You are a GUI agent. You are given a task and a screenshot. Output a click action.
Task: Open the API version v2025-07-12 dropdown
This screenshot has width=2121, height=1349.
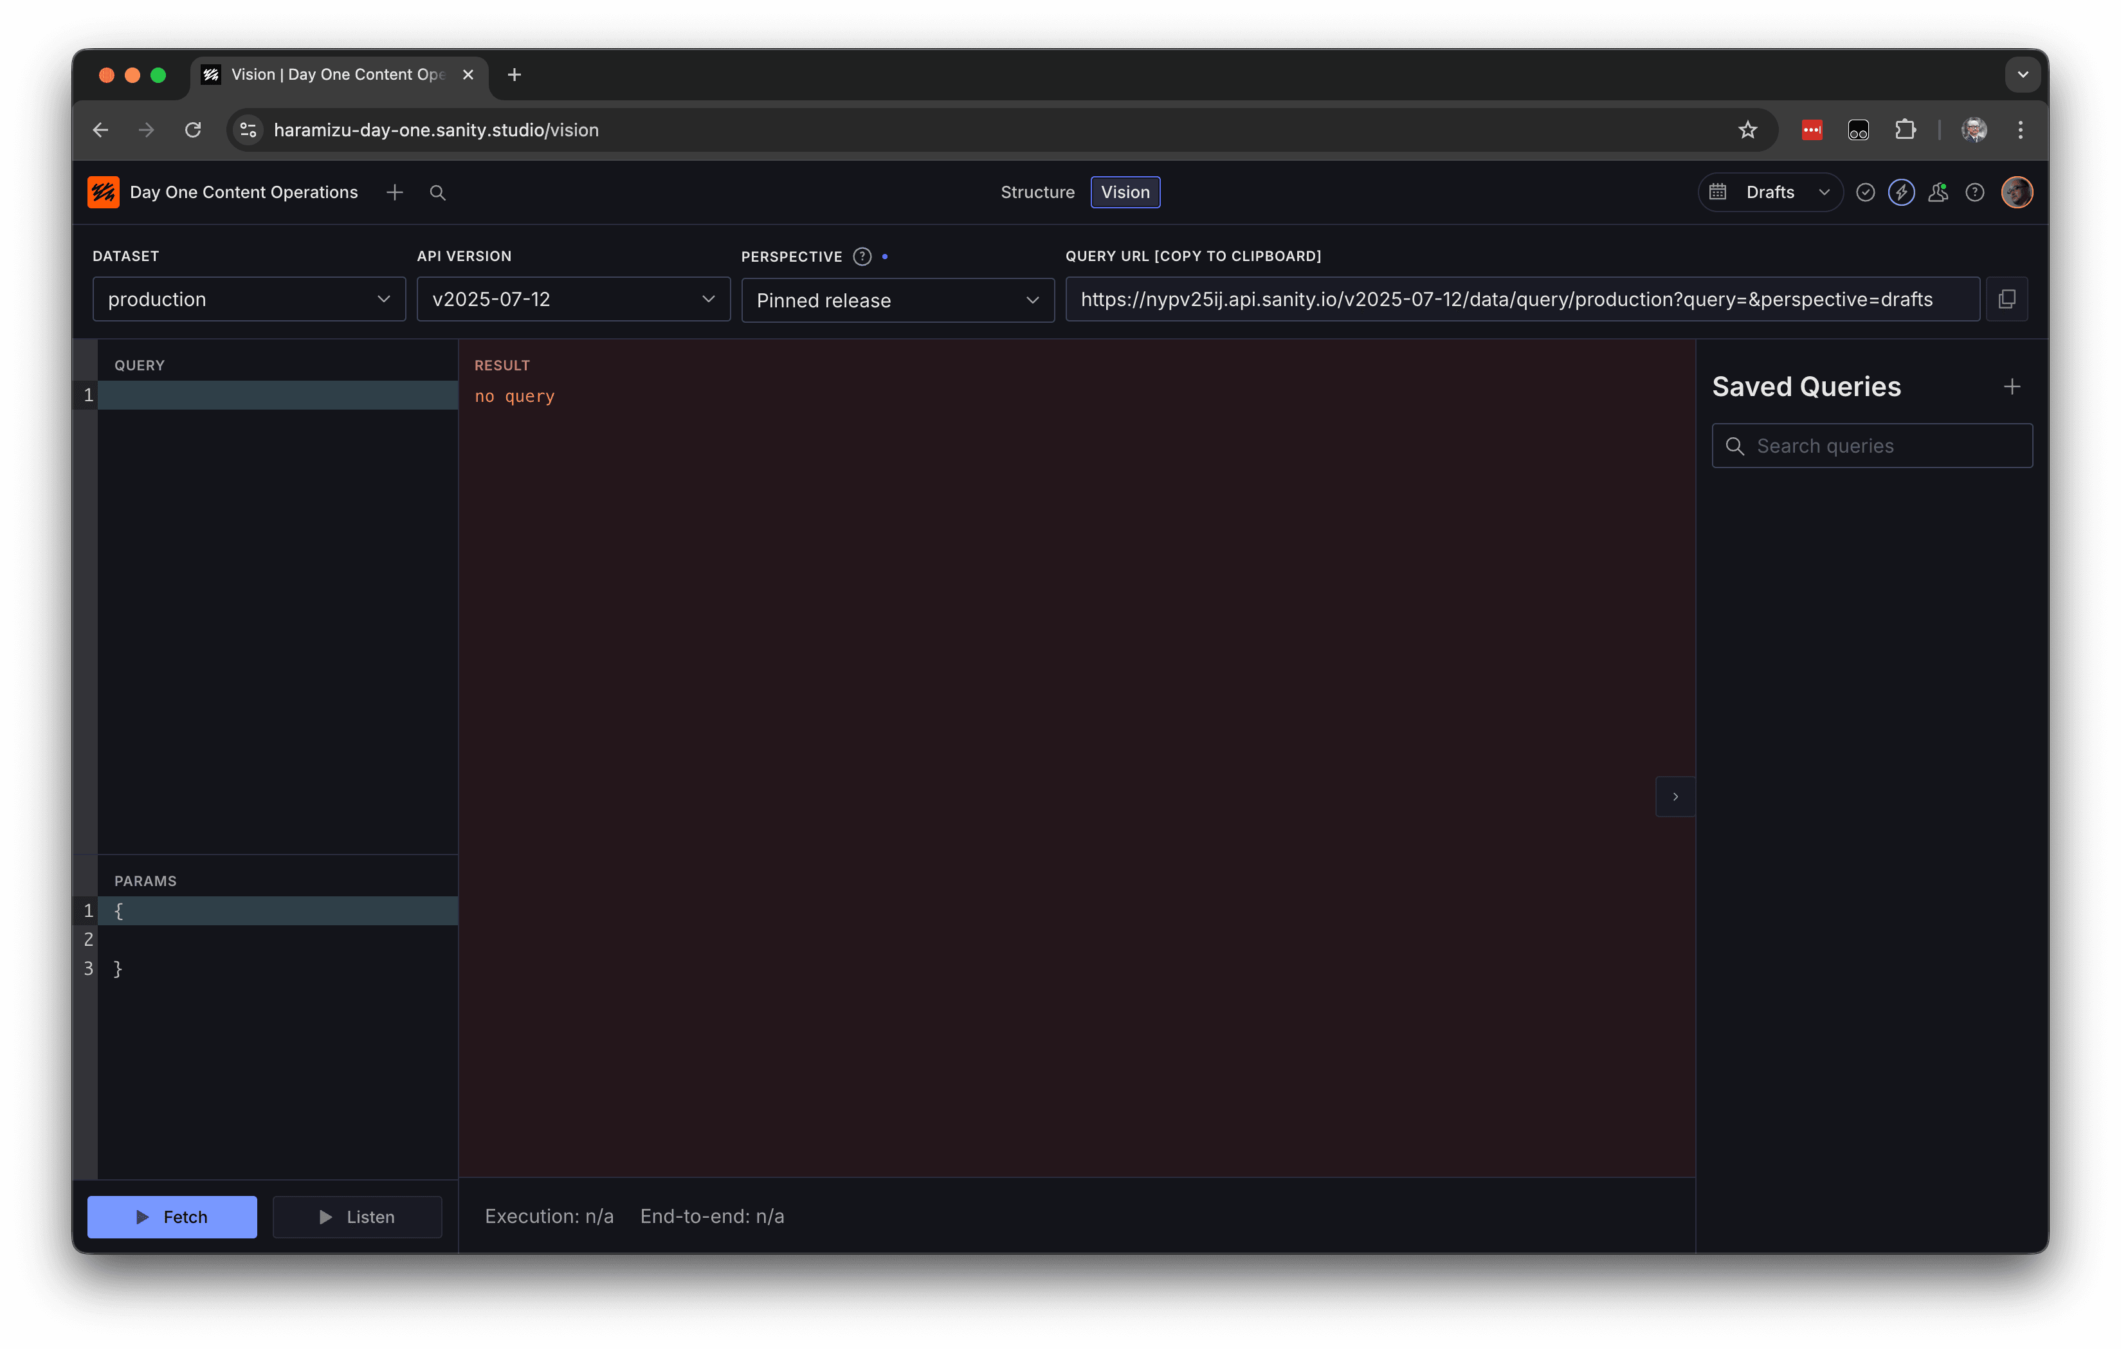tap(572, 300)
